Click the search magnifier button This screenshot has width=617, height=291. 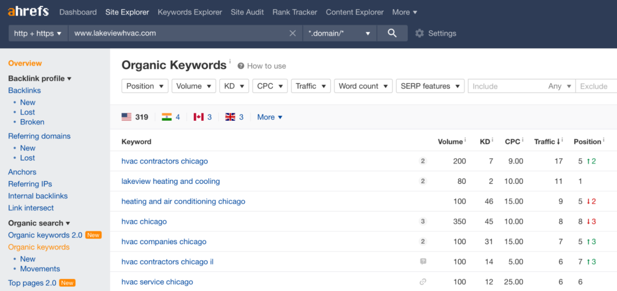[392, 34]
